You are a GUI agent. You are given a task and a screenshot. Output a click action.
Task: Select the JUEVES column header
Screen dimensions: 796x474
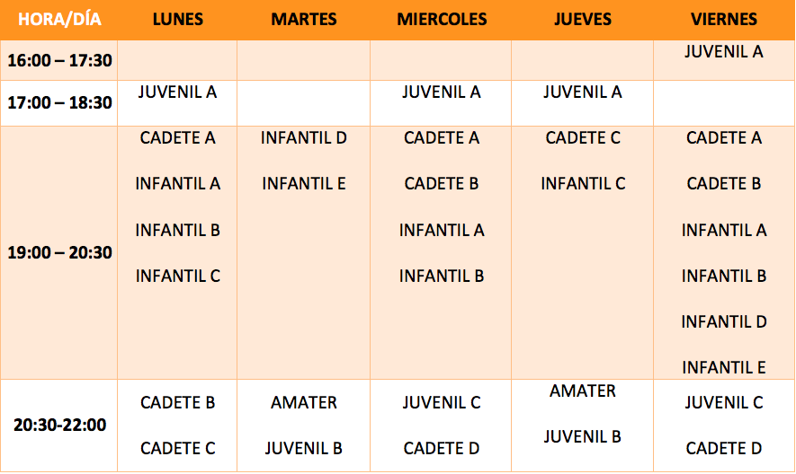pos(582,19)
